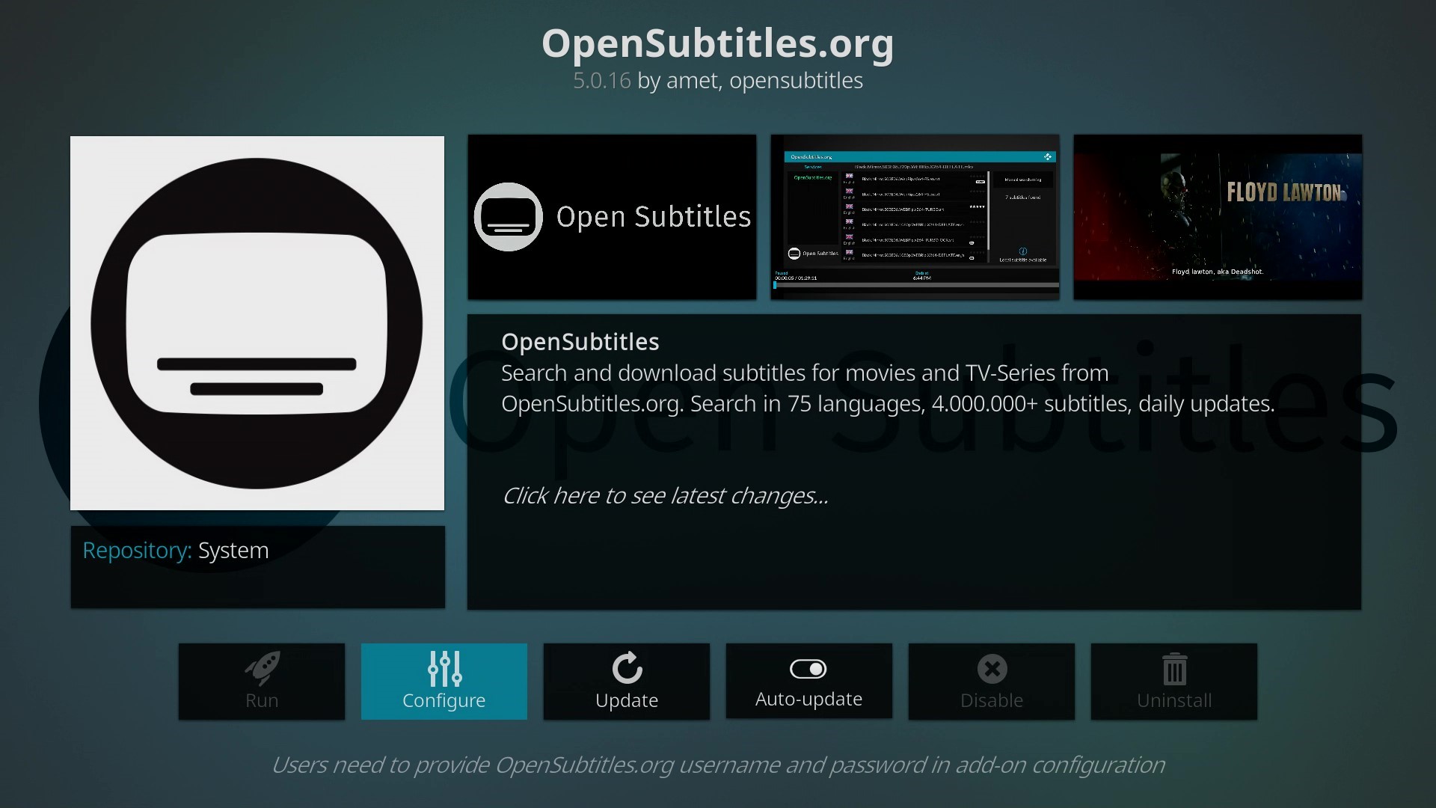The height and width of the screenshot is (808, 1436).
Task: Click the username and password disclaimer text
Action: pos(718,765)
